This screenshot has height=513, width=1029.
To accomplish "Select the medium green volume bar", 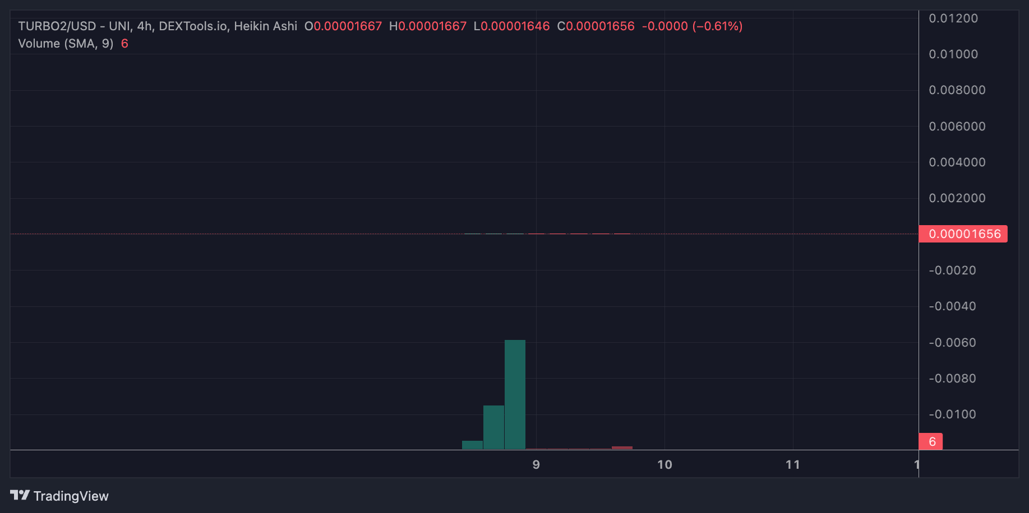I will coord(493,427).
